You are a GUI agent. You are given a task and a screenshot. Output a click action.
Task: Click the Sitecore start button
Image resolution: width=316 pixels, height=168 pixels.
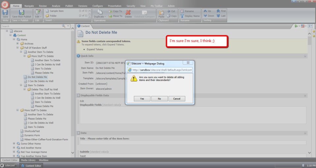8,165
